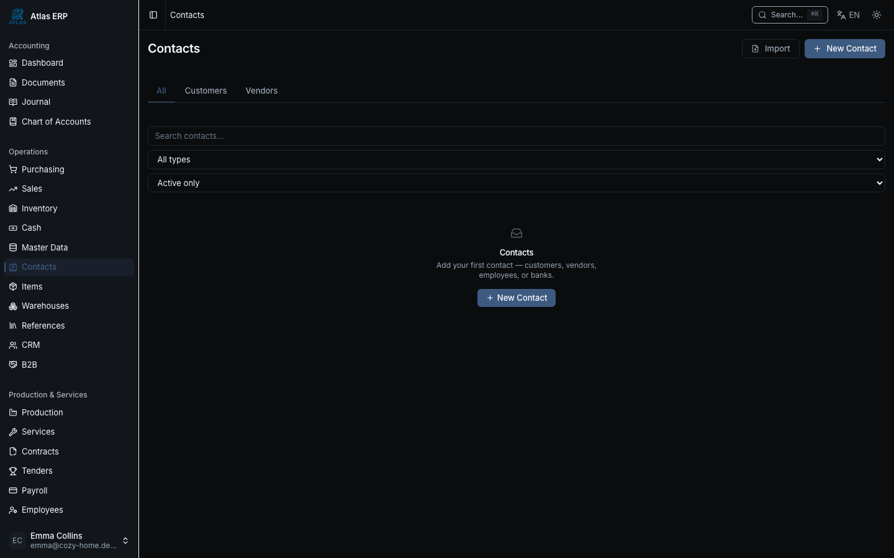The image size is (894, 558).
Task: Click New Contact button in empty state
Action: 517,298
